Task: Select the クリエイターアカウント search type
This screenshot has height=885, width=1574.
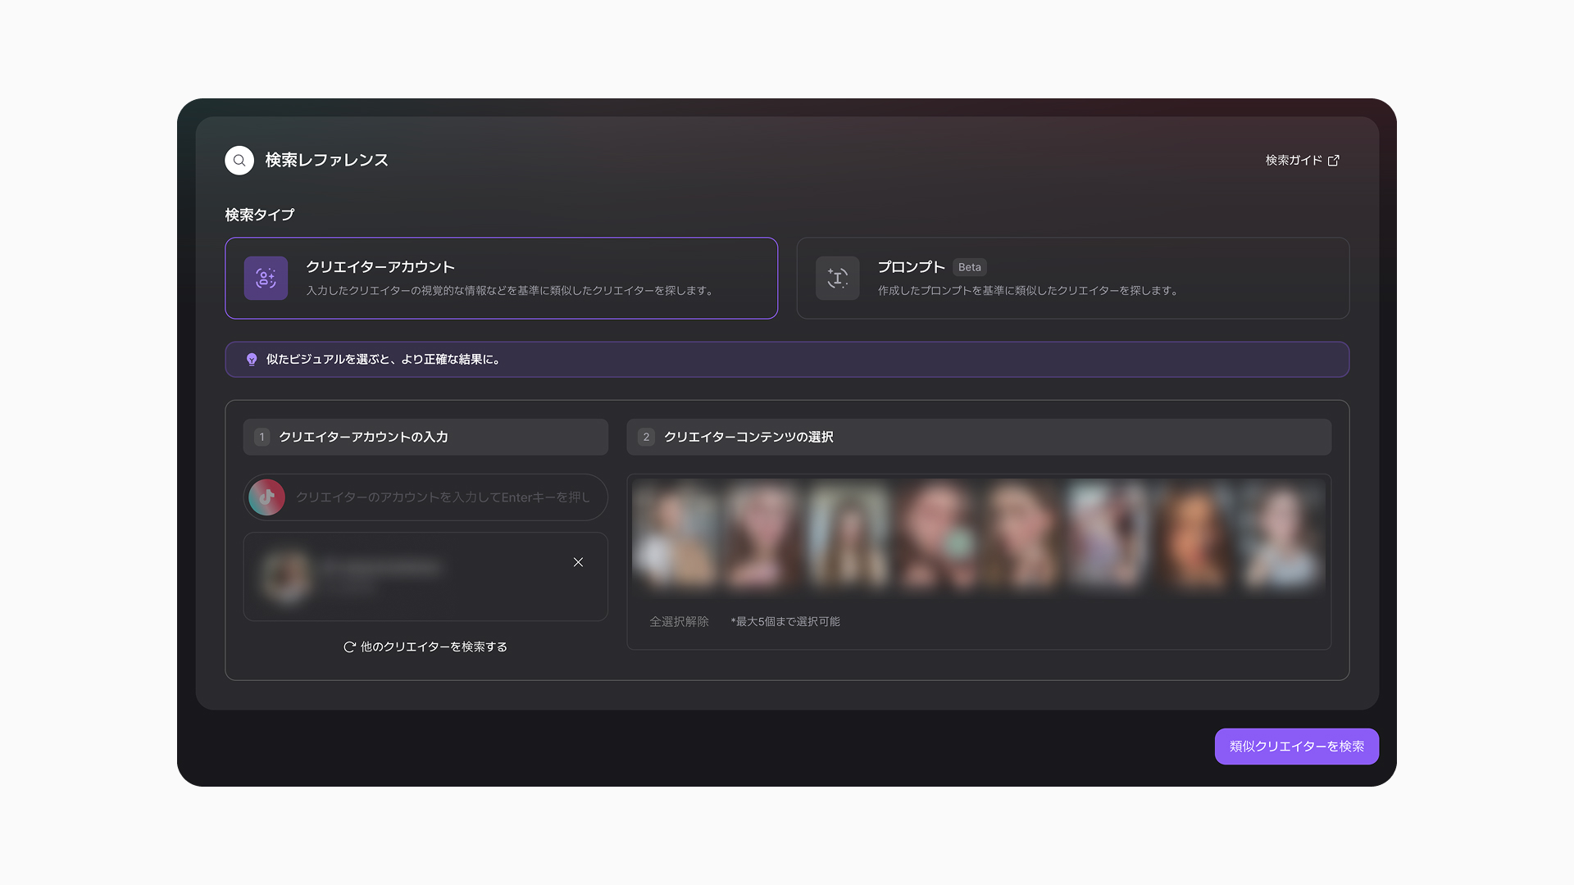Action: pos(501,279)
